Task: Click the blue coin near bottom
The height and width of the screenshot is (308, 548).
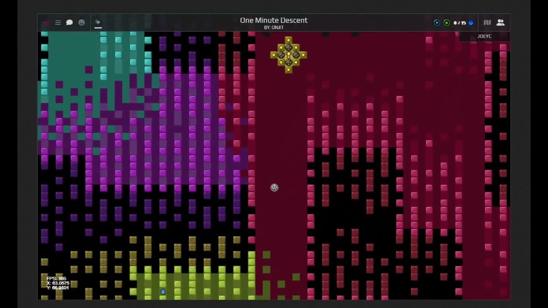Action: coord(163,292)
